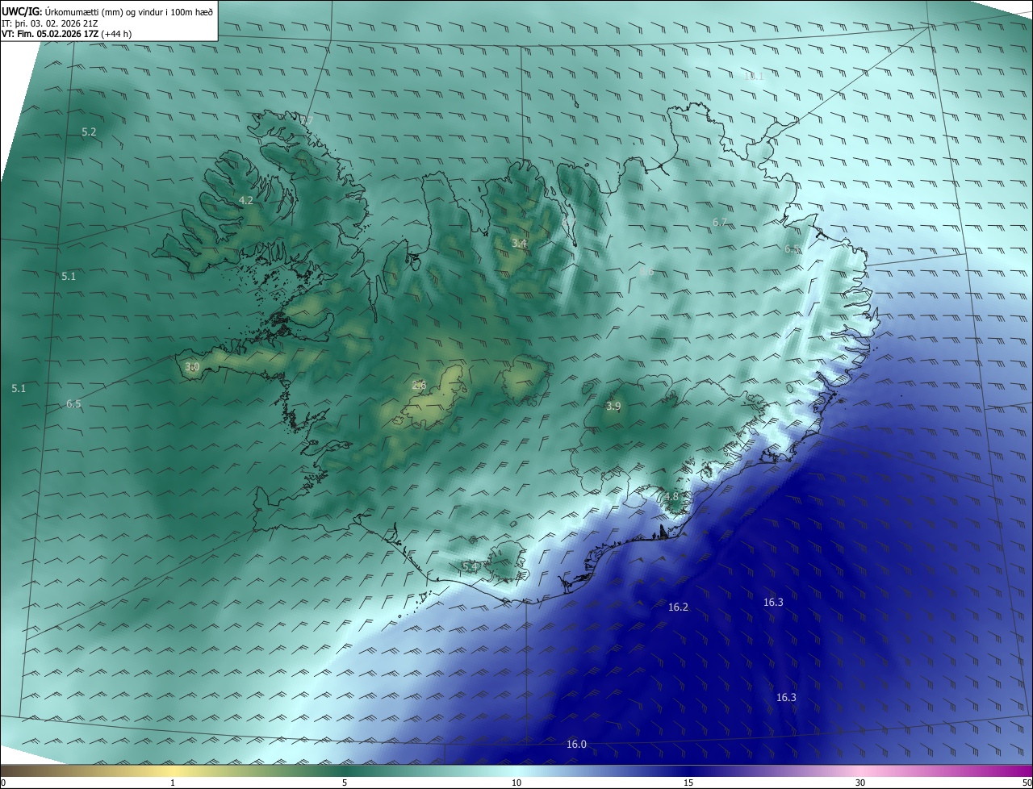This screenshot has width=1033, height=789.
Task: Click the 1 tick on the color scale
Action: pos(173,783)
